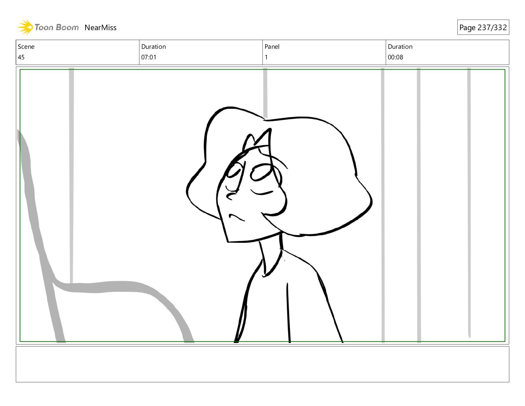Screen dimensions: 525x406
Task: Click scene number 45
Action: coord(21,57)
